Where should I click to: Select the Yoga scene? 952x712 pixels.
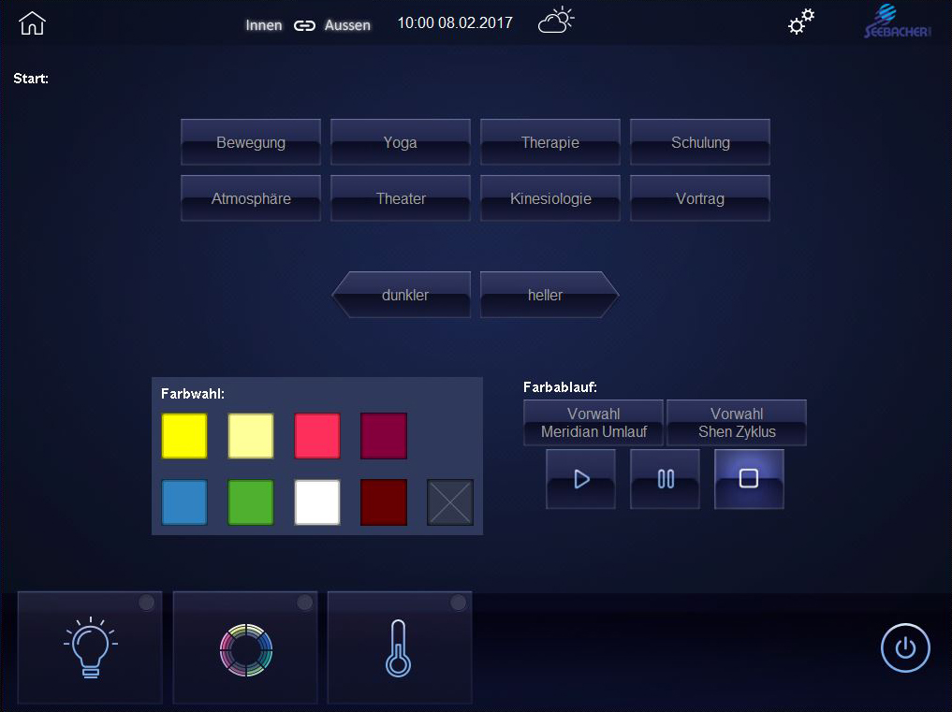(401, 142)
